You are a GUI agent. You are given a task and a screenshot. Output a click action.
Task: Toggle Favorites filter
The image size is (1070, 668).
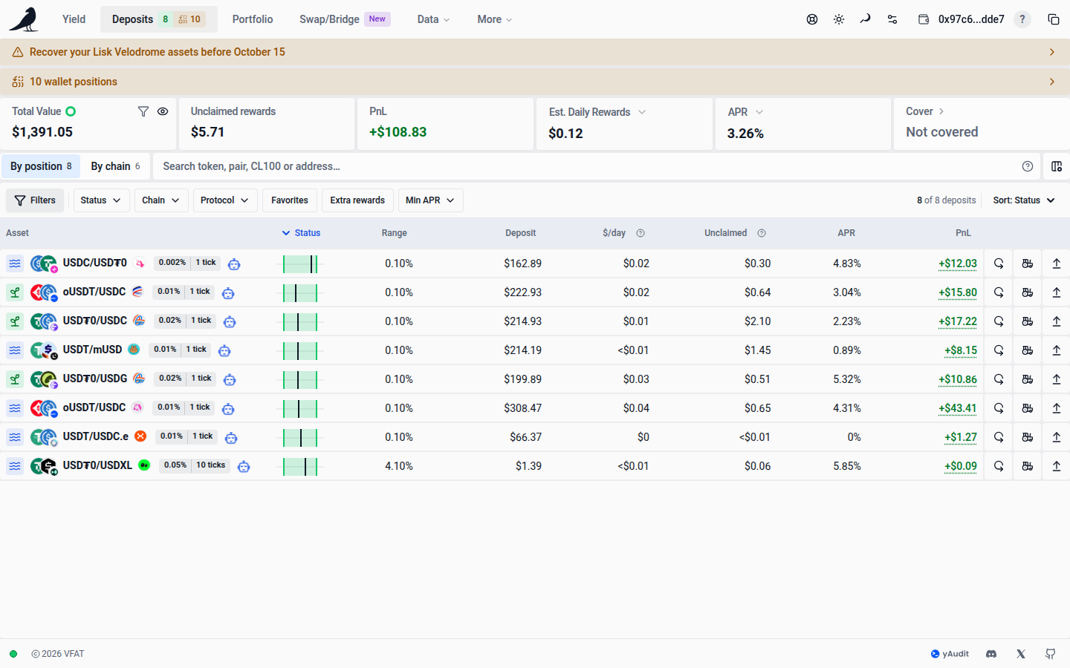(290, 200)
